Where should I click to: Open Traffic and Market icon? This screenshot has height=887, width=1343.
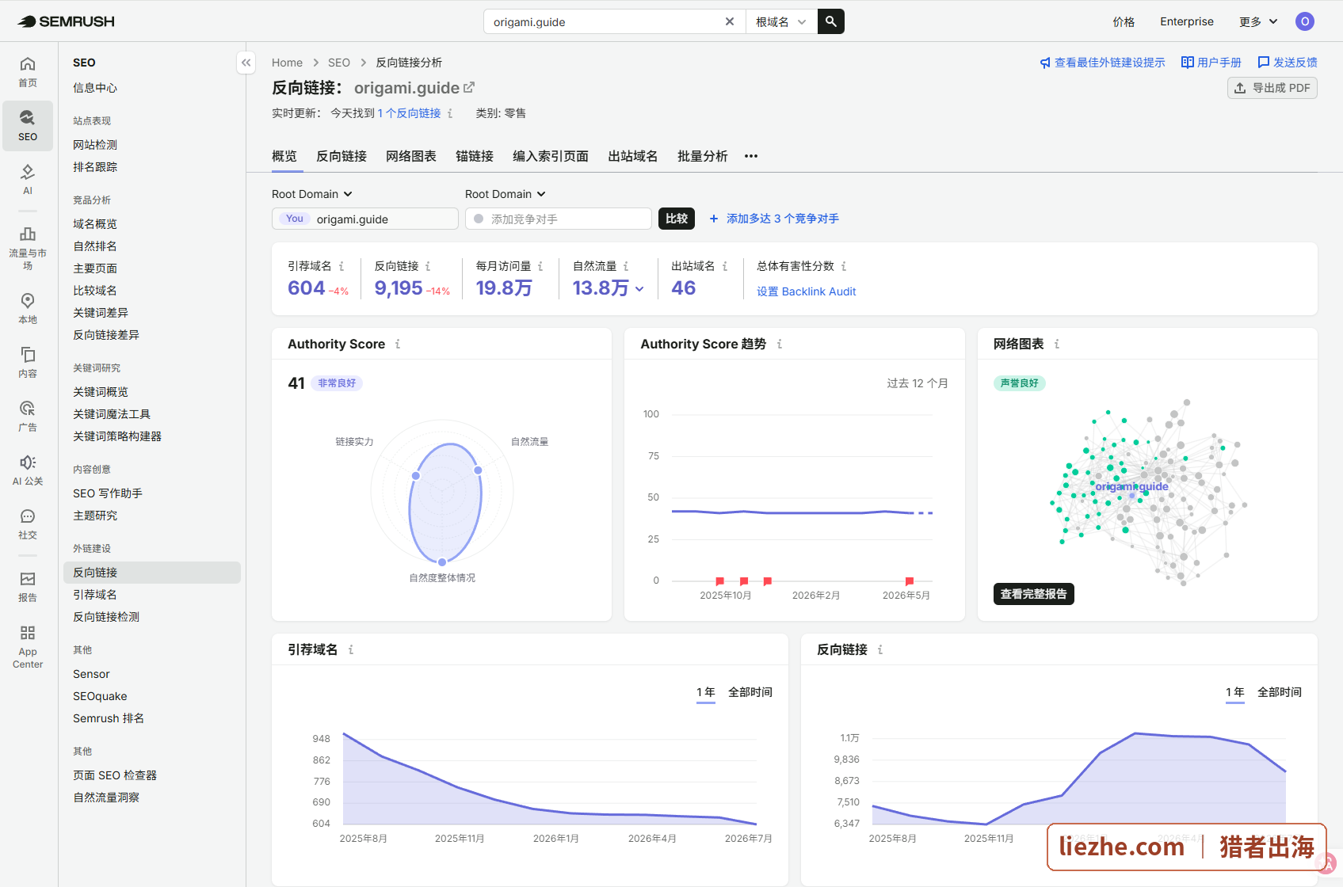[28, 247]
